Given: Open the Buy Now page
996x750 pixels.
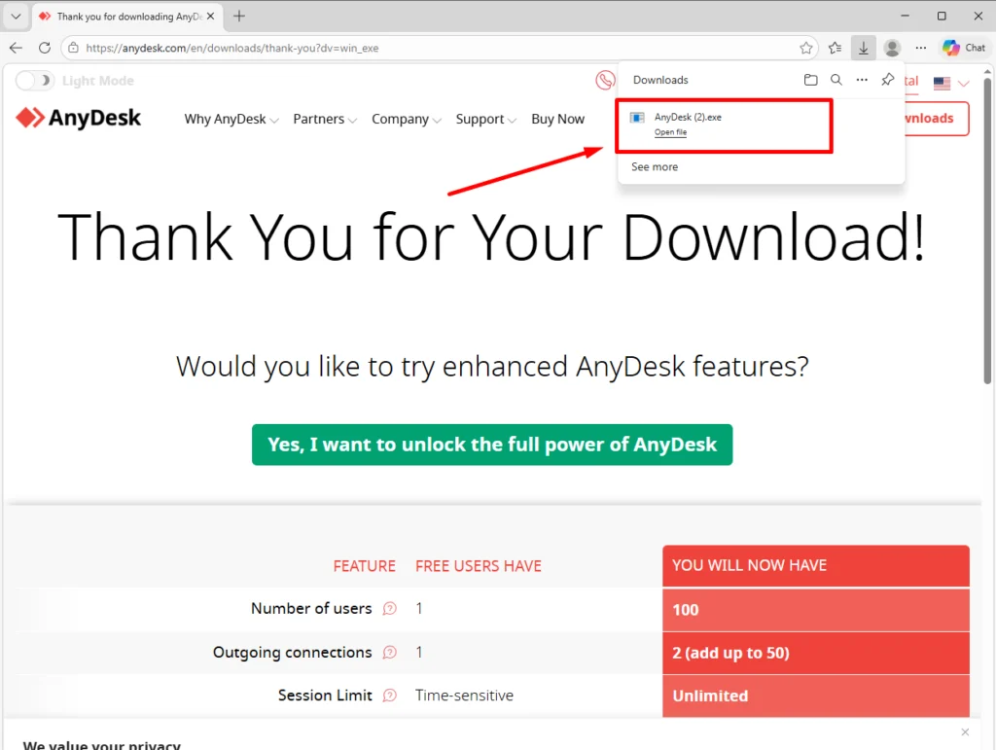Looking at the screenshot, I should [x=557, y=119].
